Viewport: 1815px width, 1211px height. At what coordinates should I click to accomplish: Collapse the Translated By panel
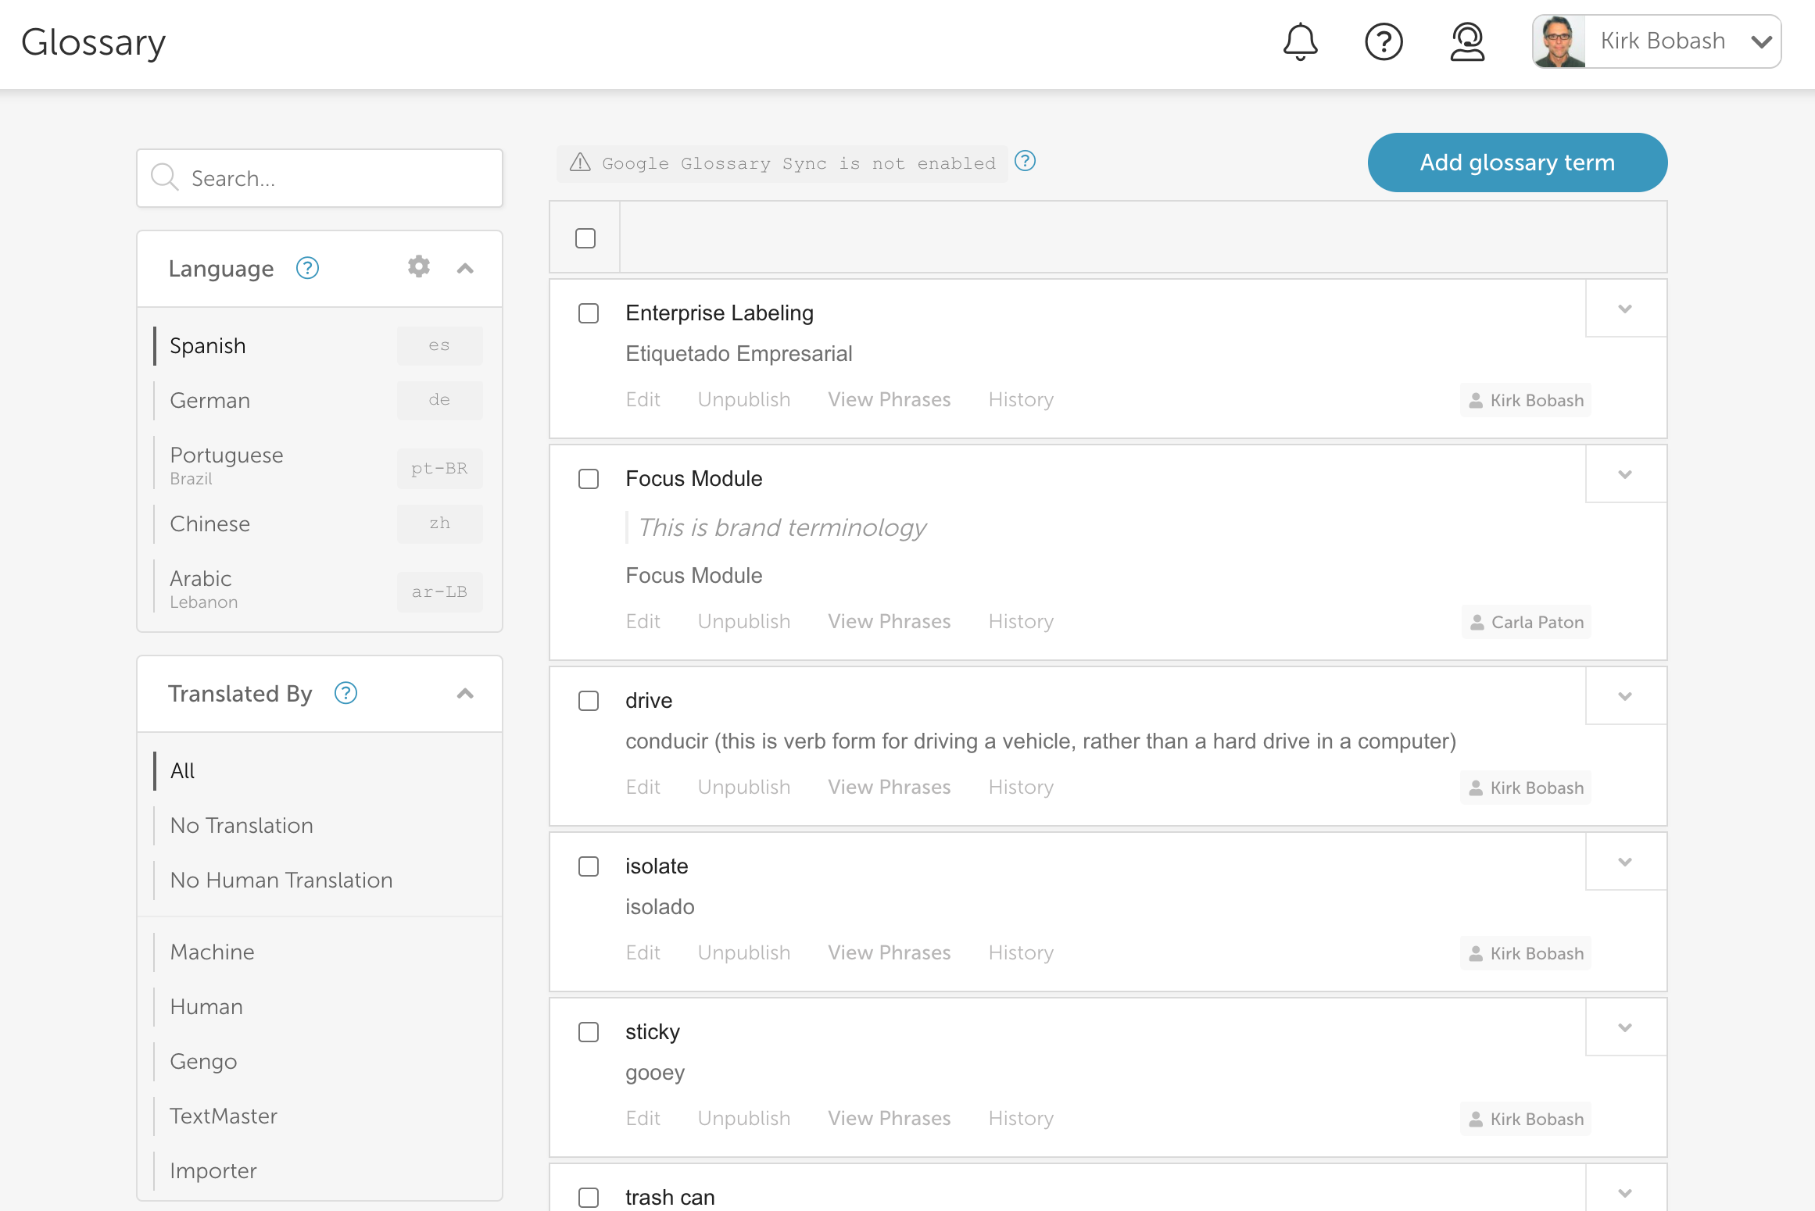pyautogui.click(x=465, y=693)
